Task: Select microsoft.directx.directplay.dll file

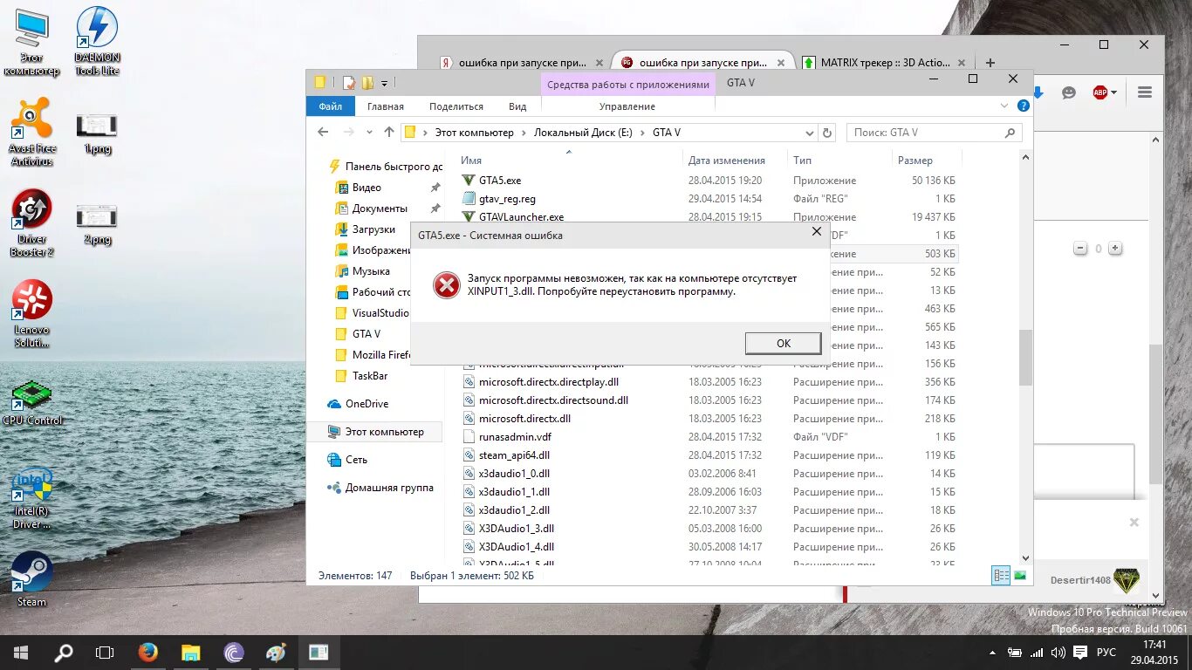Action: pos(548,382)
